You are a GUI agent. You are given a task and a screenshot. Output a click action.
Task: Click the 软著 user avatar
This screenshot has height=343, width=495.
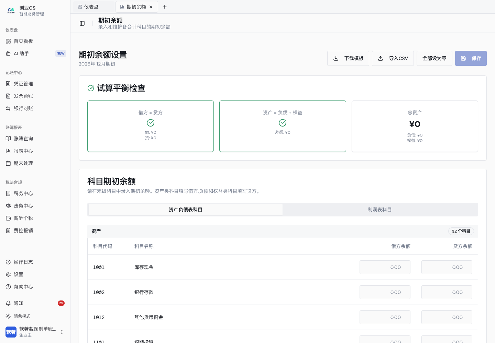11,332
